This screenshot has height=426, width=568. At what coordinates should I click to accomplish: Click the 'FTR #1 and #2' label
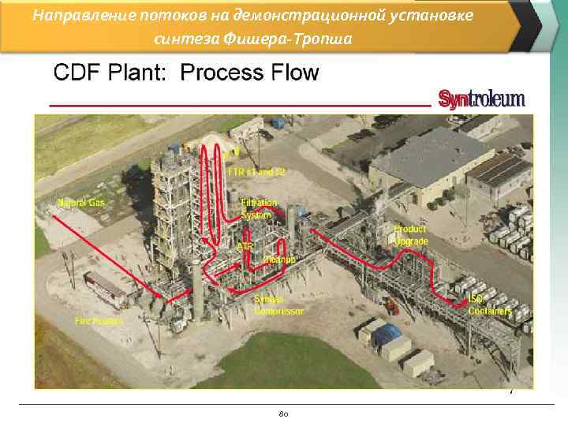(256, 172)
